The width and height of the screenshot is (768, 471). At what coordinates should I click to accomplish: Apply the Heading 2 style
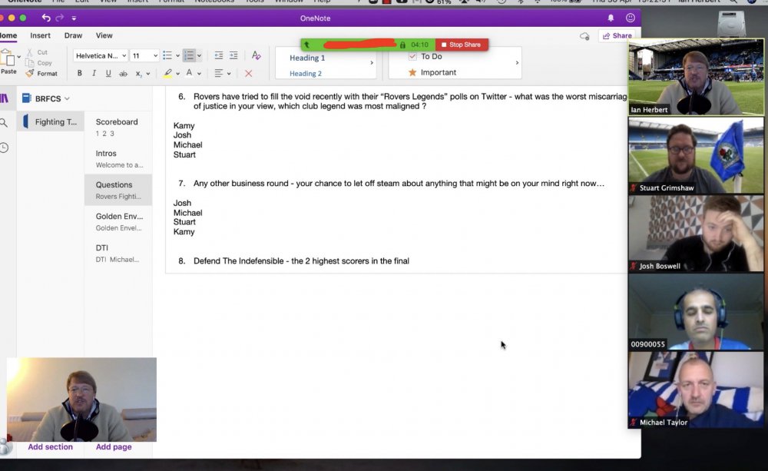(306, 74)
